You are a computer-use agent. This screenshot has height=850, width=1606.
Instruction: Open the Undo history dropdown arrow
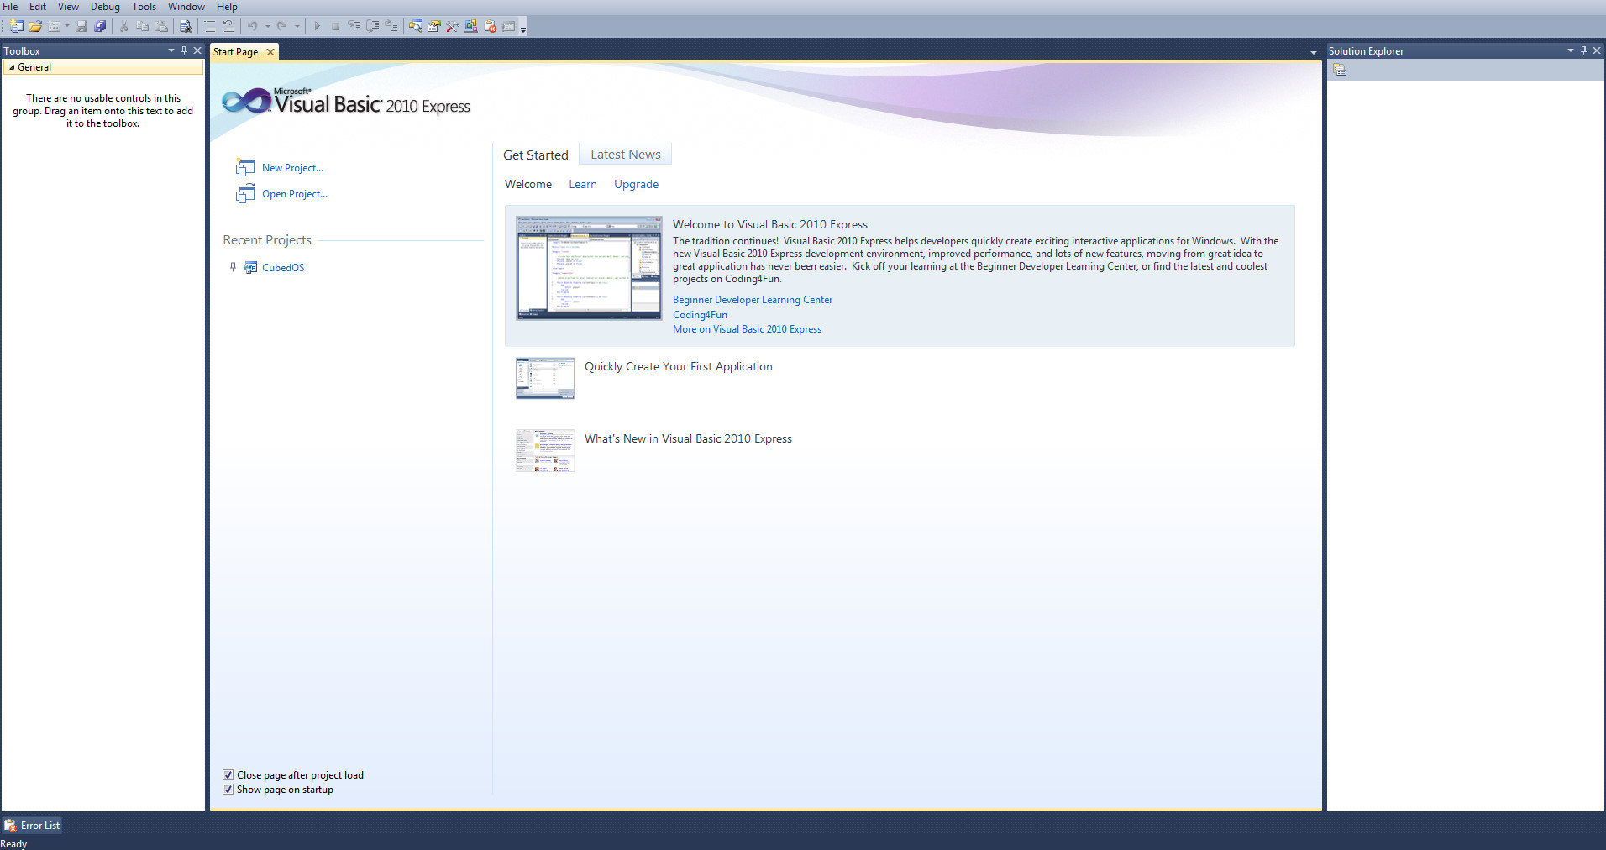(x=268, y=26)
